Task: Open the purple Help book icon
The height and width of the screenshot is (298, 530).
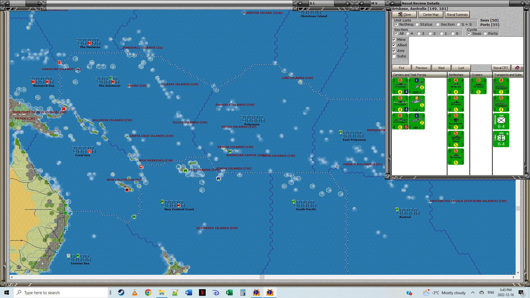Action: [x=517, y=68]
